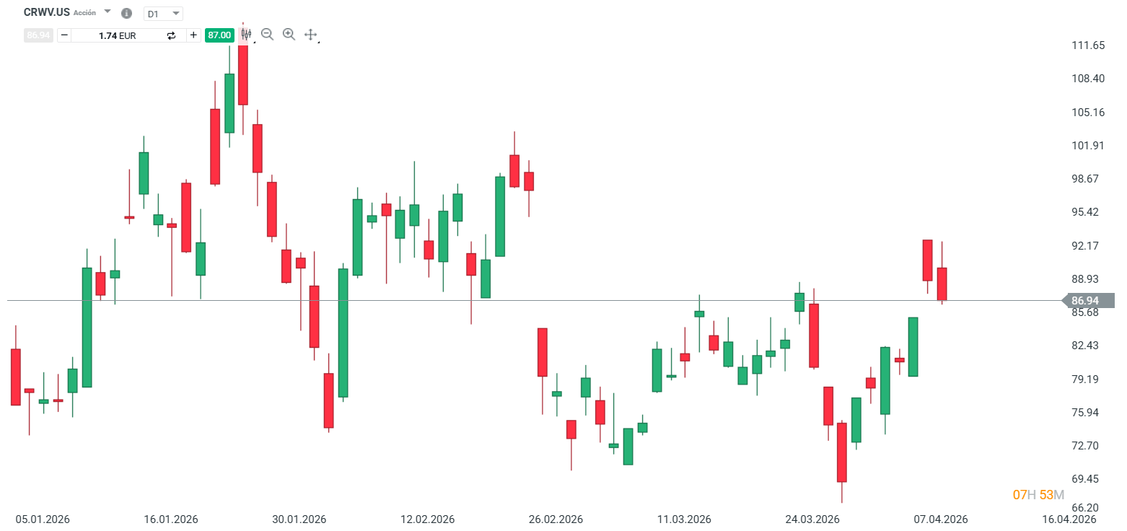This screenshot has height=531, width=1127.
Task: Select the candlestick chart type icon
Action: [246, 34]
